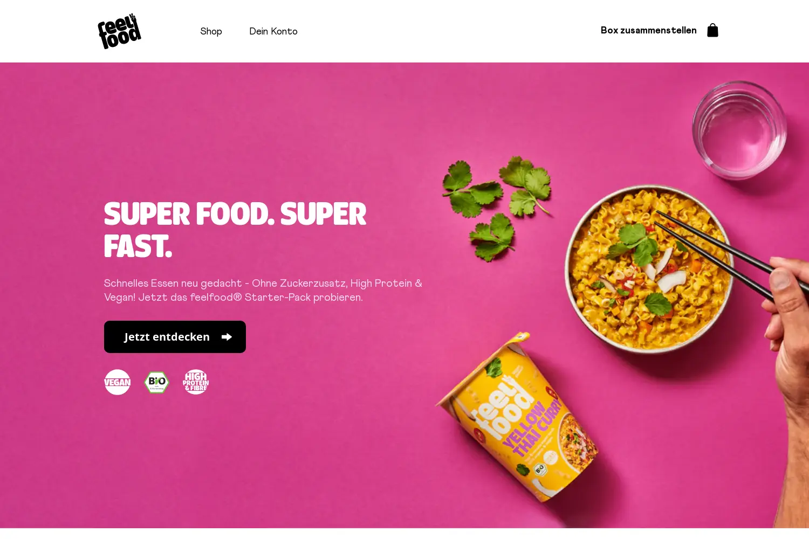Viewport: 809px width, 539px height.
Task: Open the Shop menu item
Action: 211,31
